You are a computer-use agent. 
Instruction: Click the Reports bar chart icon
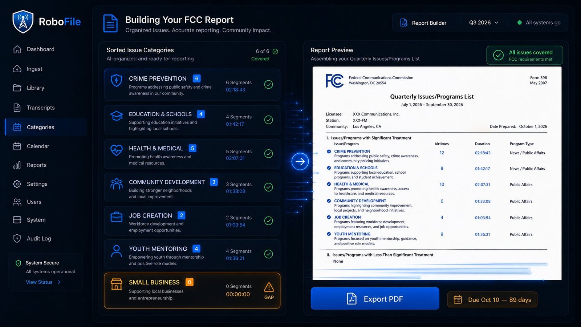[x=17, y=165]
